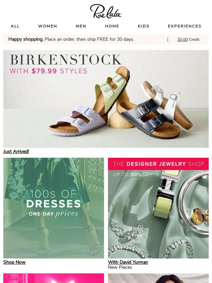Click the Just Arrived! link
Screen dimensions: 212x283
16,151
